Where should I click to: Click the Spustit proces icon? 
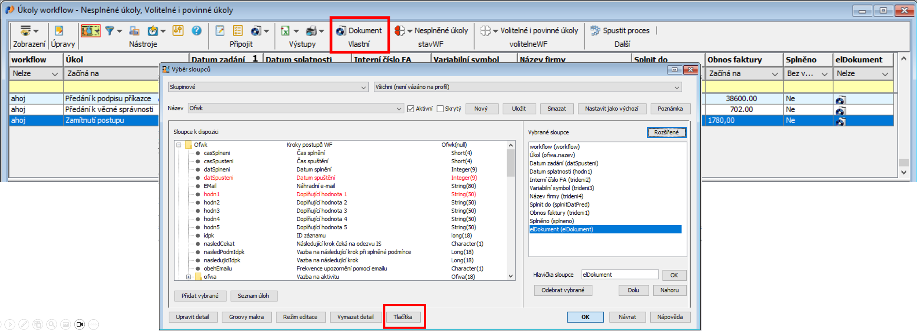(x=595, y=31)
